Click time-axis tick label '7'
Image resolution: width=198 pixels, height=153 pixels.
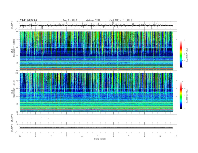129,136
